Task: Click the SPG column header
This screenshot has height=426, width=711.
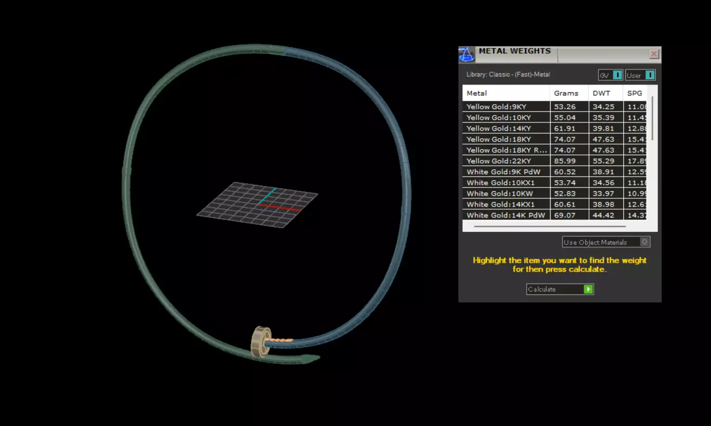Action: (635, 93)
